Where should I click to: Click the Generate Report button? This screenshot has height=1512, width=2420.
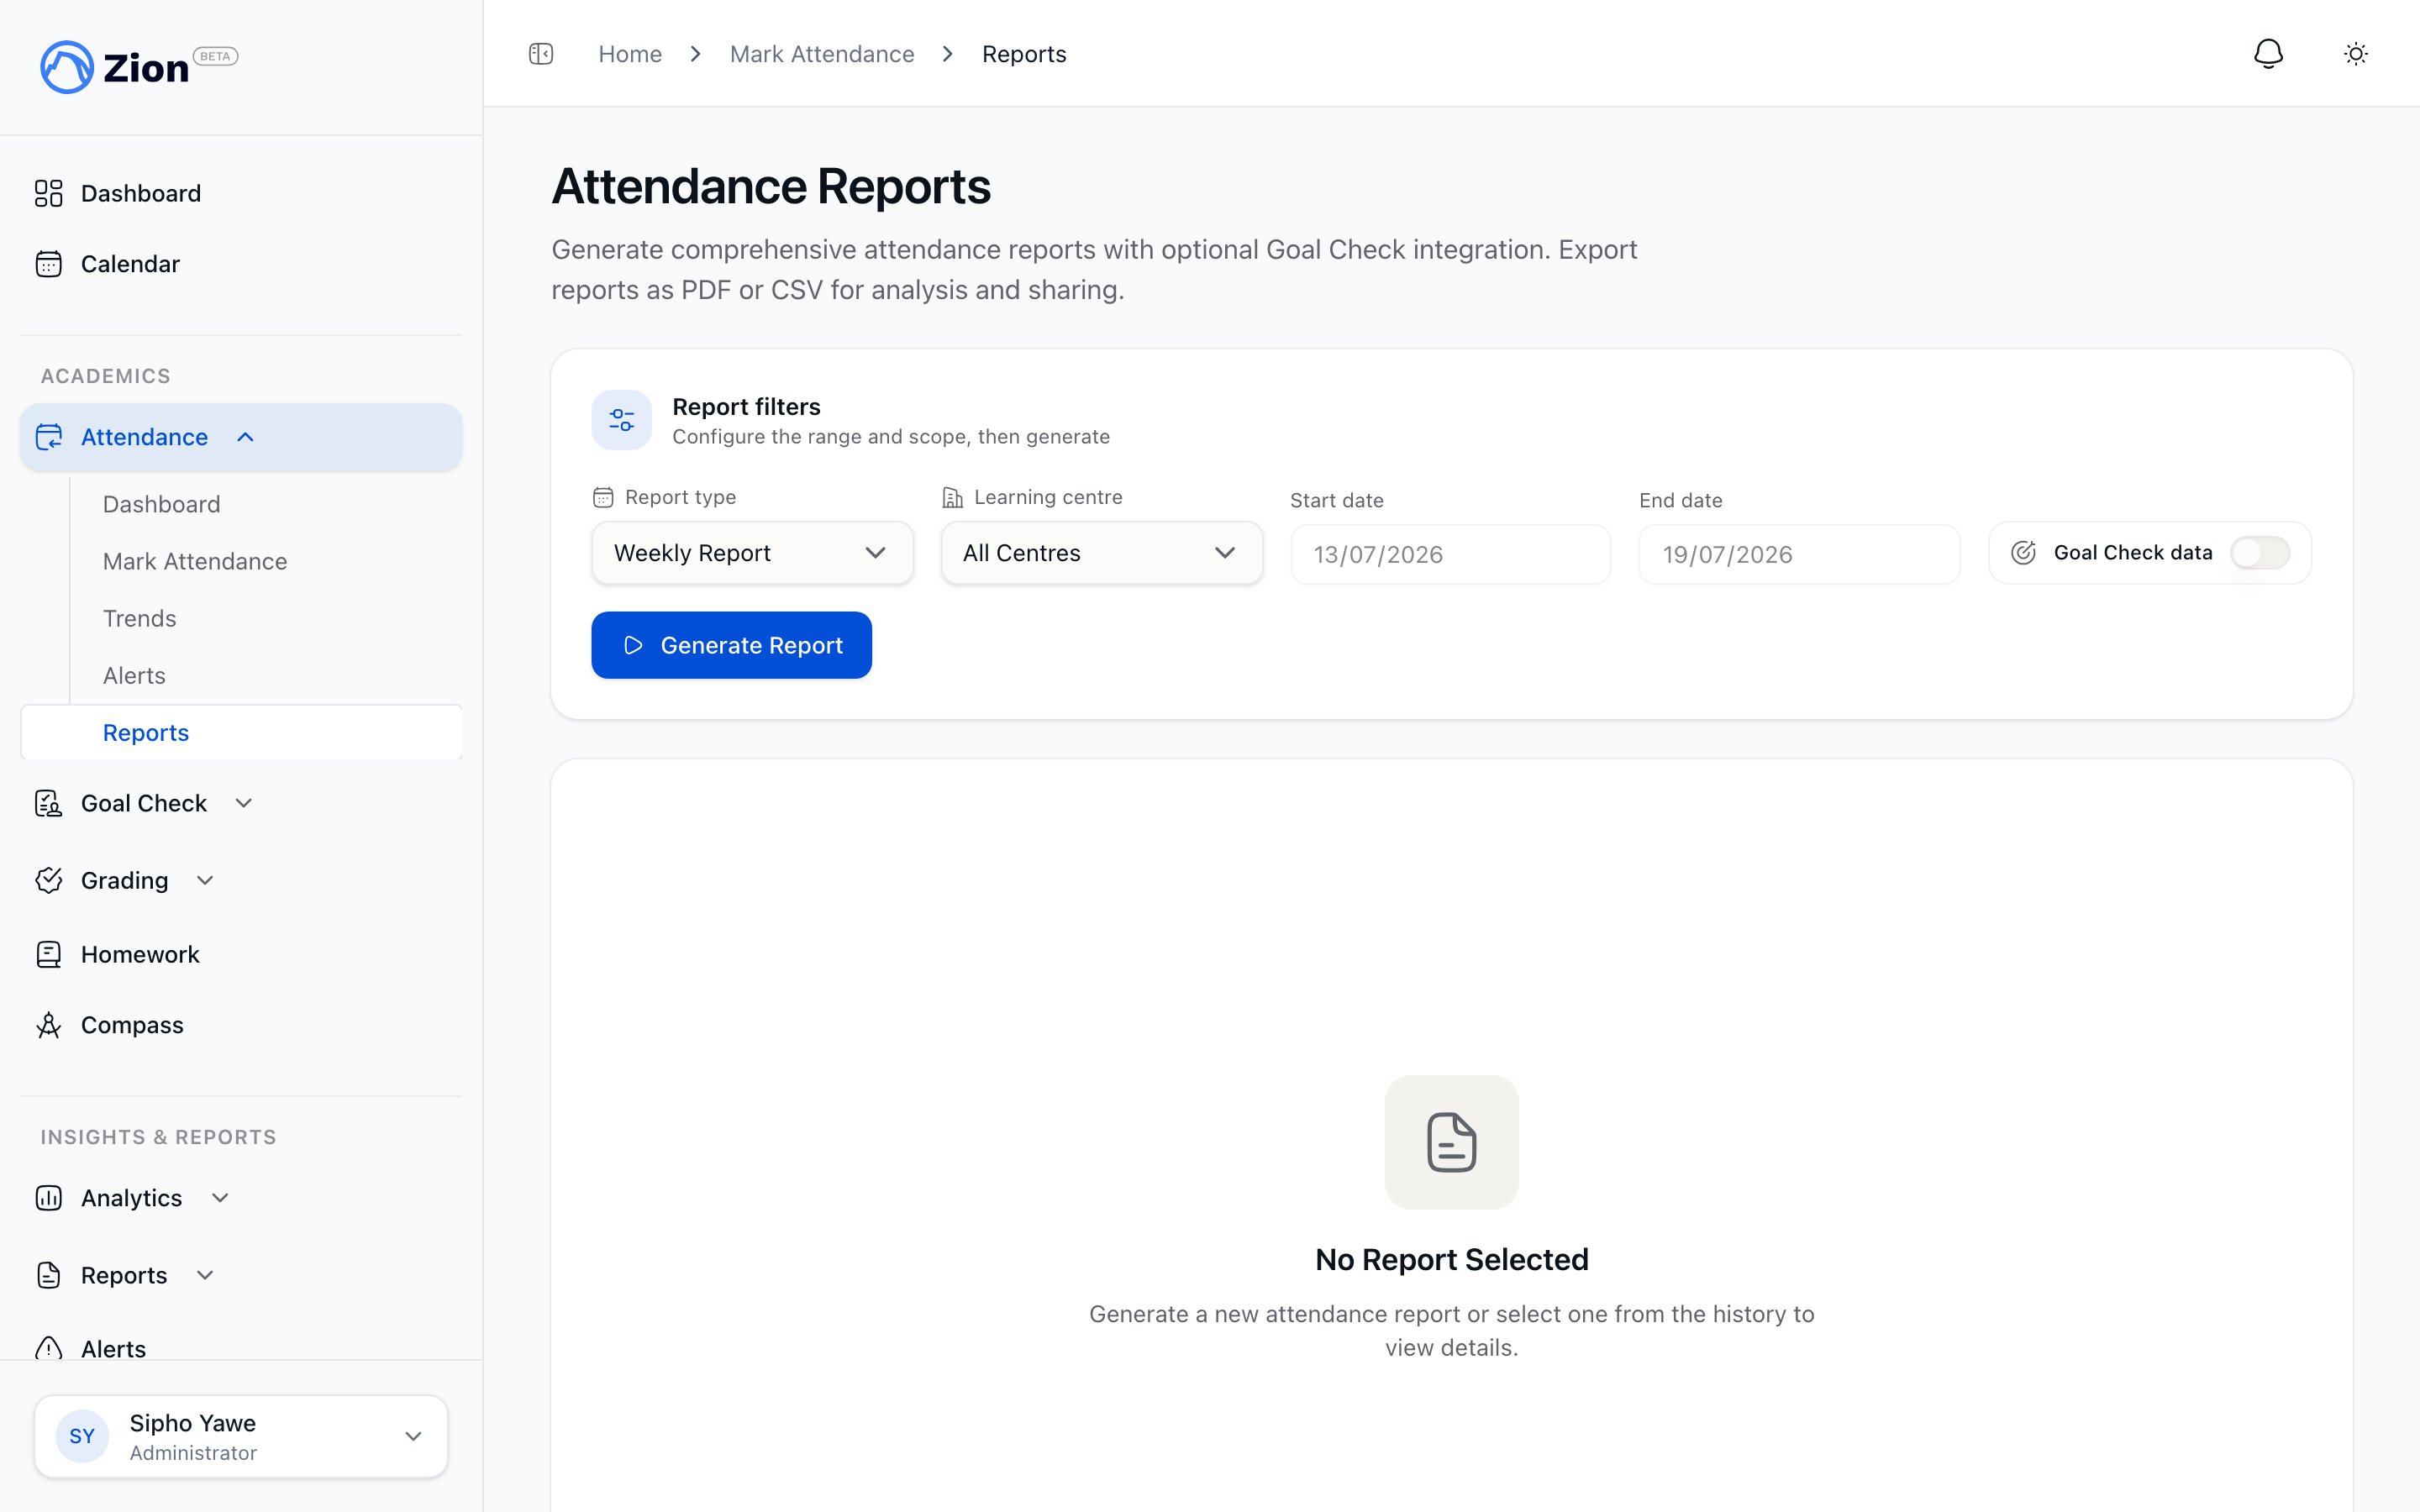[x=731, y=645]
